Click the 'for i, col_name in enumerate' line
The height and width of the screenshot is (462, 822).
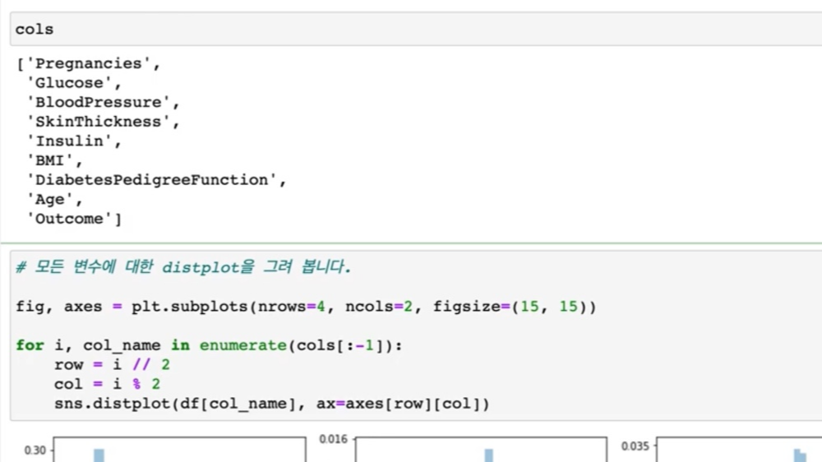209,345
